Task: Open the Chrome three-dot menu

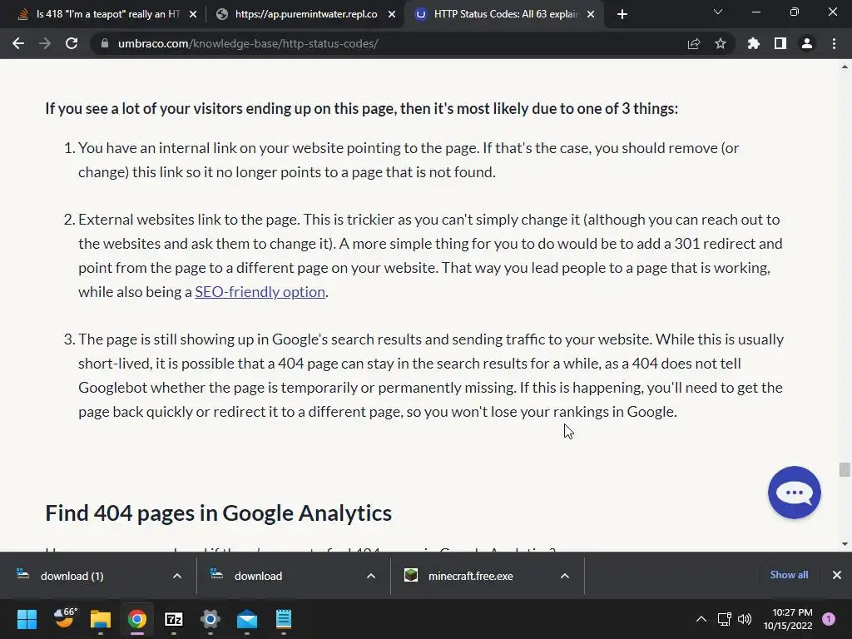Action: pyautogui.click(x=834, y=43)
